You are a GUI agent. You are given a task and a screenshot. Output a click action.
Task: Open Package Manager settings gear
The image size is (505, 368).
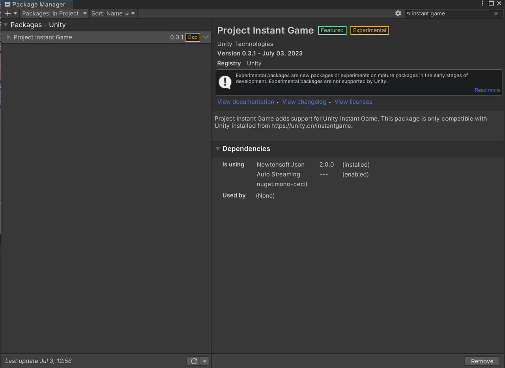tap(398, 13)
